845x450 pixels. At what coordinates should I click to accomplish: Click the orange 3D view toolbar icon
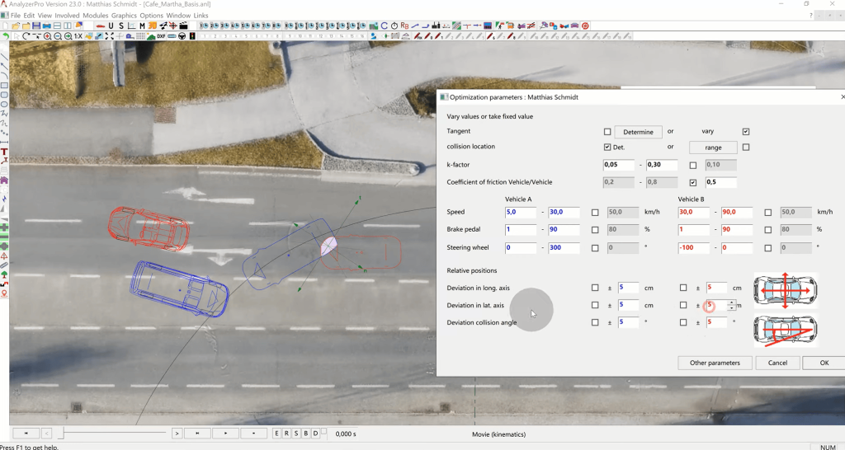click(x=152, y=26)
